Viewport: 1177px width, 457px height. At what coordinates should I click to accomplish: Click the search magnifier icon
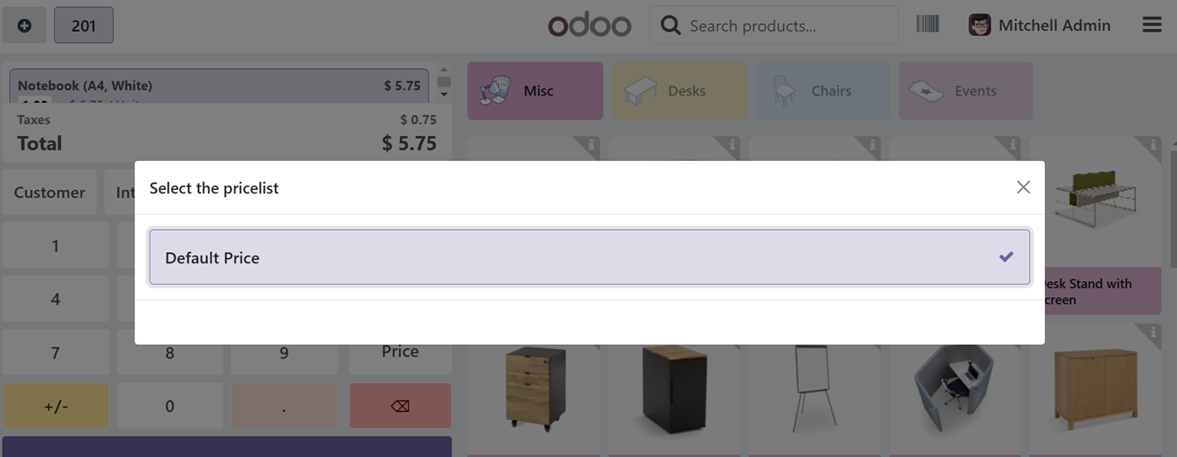point(671,26)
